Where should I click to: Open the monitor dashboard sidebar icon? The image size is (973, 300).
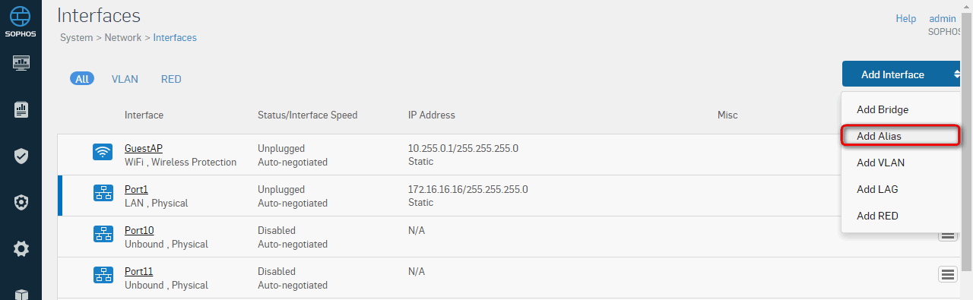point(21,63)
